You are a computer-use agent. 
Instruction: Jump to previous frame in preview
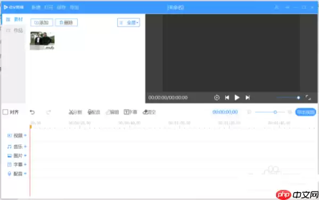coord(227,98)
